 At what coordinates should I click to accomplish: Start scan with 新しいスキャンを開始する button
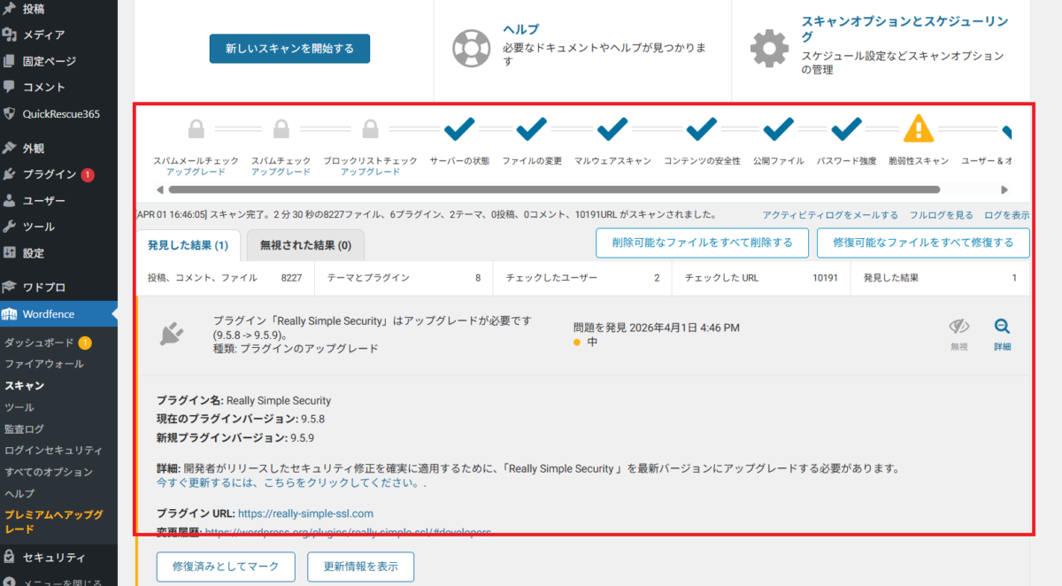click(x=289, y=49)
